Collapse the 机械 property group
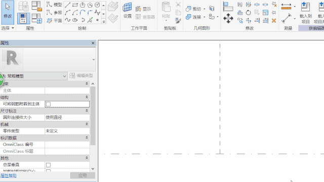 point(87,124)
